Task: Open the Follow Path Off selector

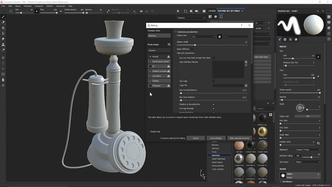Action: 308,116
